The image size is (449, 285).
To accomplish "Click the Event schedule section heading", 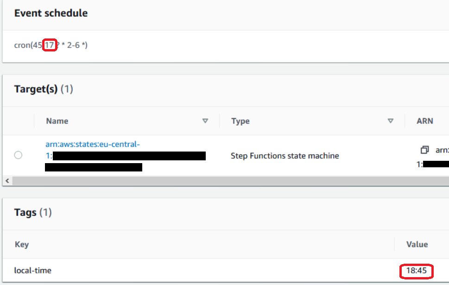I will click(x=51, y=13).
